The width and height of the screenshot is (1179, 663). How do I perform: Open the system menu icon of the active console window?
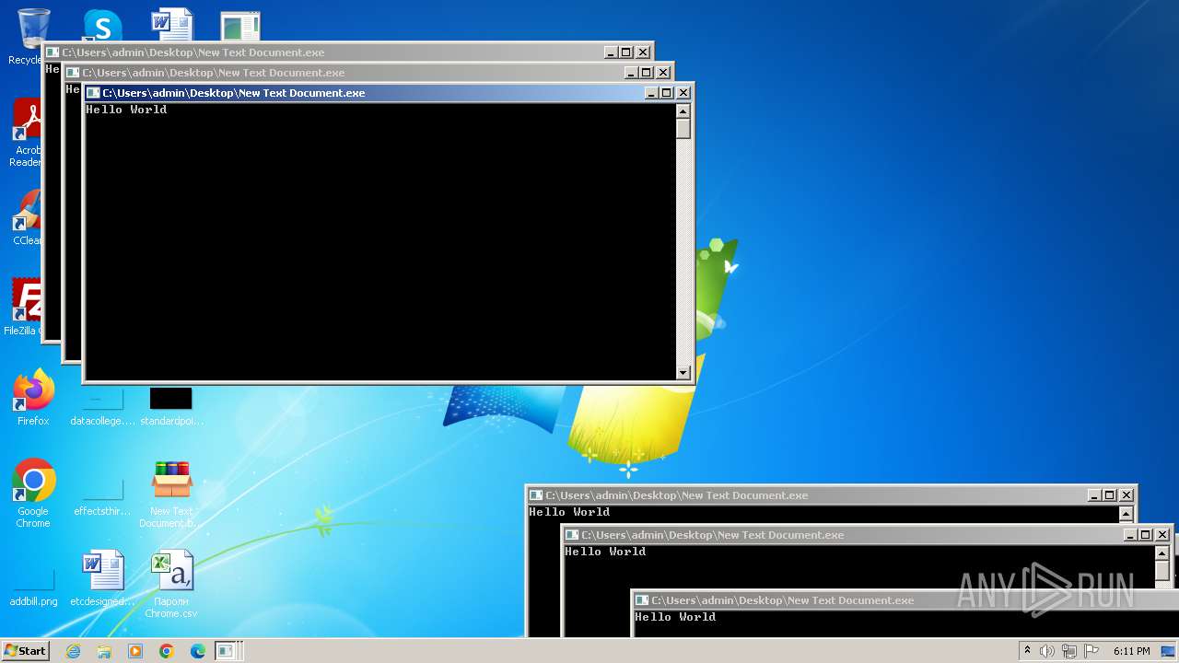(x=93, y=93)
